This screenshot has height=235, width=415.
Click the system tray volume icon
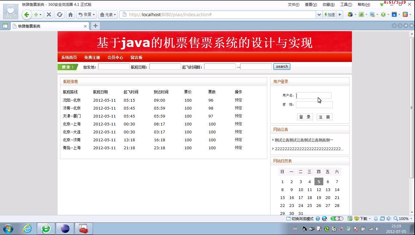click(x=378, y=229)
